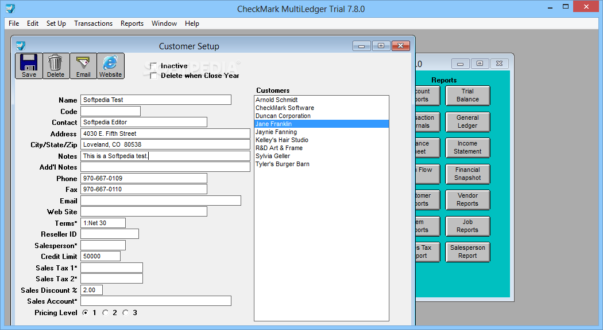Click the Address field
This screenshot has height=330, width=603.
pyautogui.click(x=165, y=133)
